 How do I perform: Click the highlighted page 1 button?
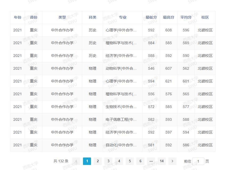point(87,161)
